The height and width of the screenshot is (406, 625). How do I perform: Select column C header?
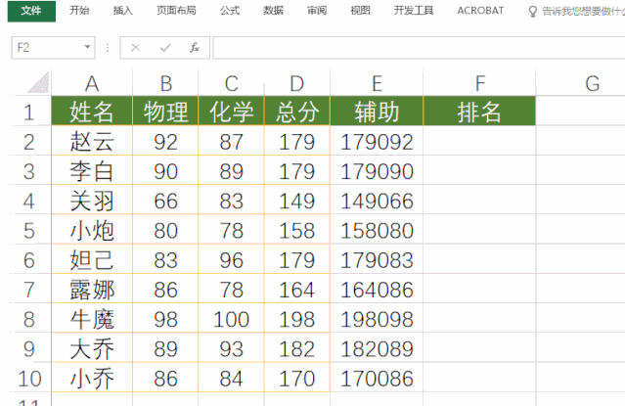tap(231, 83)
